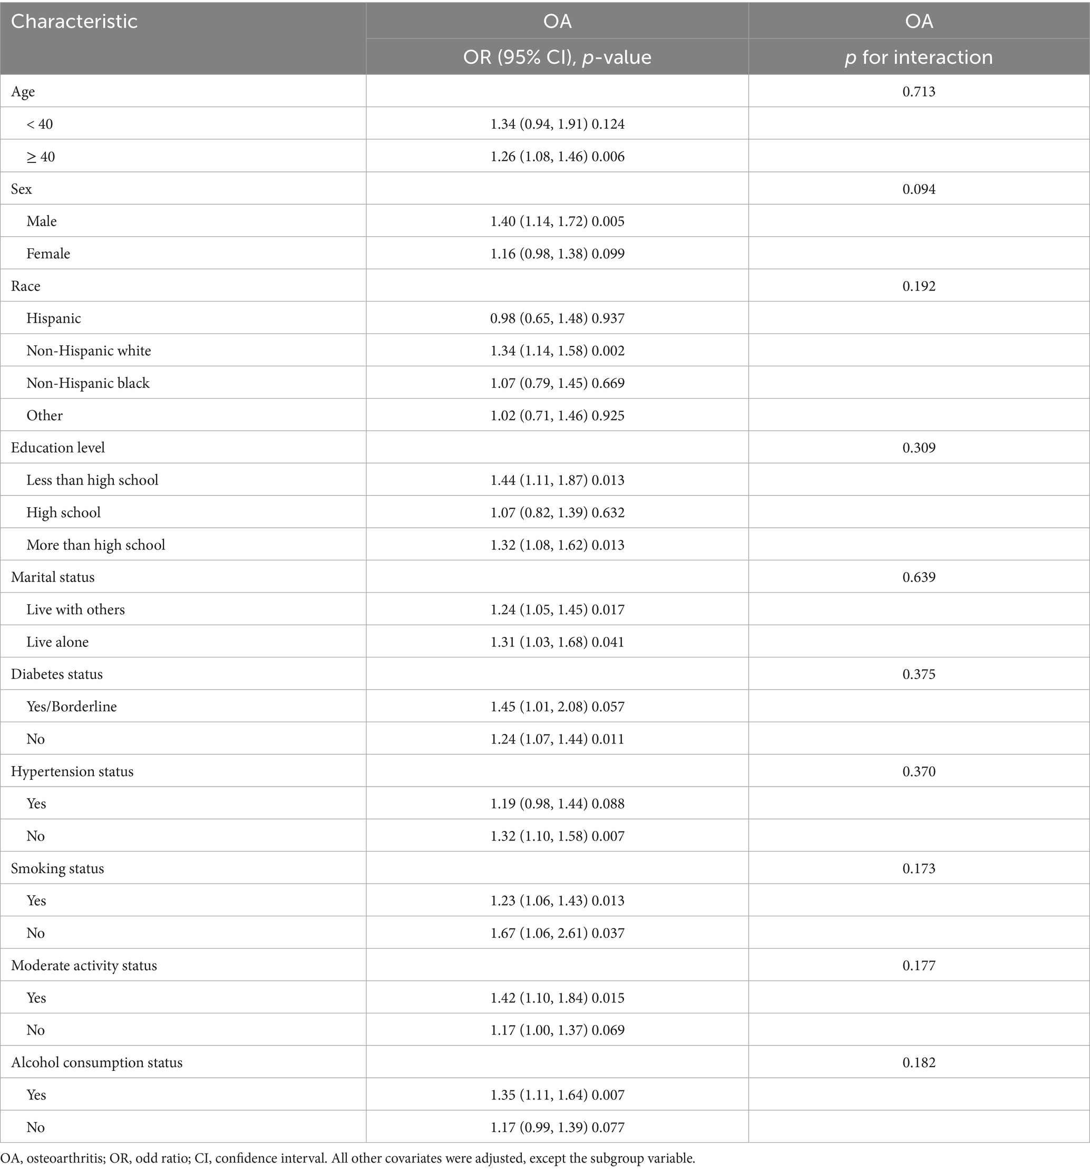The height and width of the screenshot is (1170, 1090).
Task: Click the Hypertension status row label
Action: click(72, 771)
